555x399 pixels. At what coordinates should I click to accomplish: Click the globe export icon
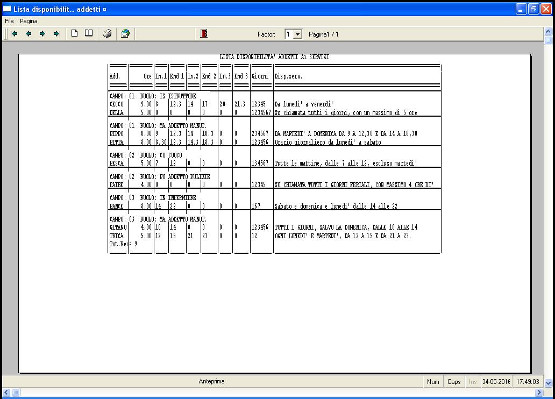pos(125,34)
